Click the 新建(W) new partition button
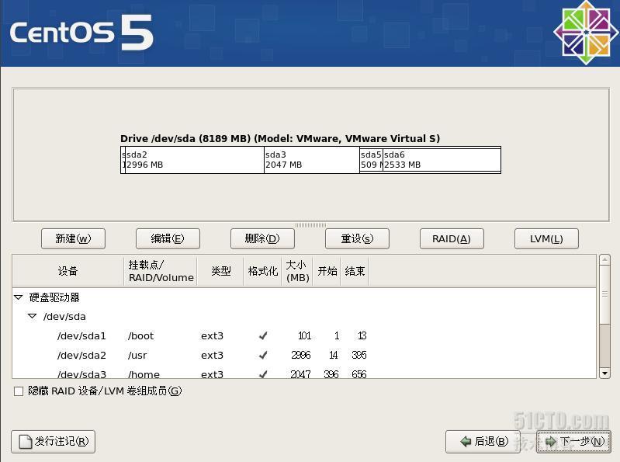Viewport: 620px width, 462px height. point(73,238)
